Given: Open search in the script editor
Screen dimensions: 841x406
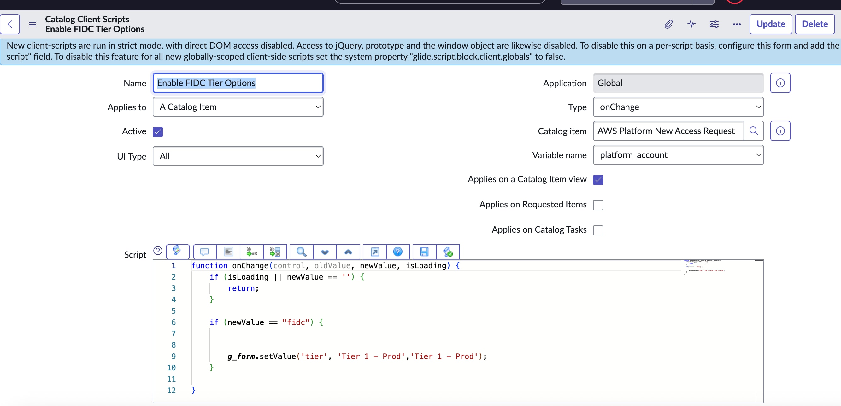Looking at the screenshot, I should point(301,252).
